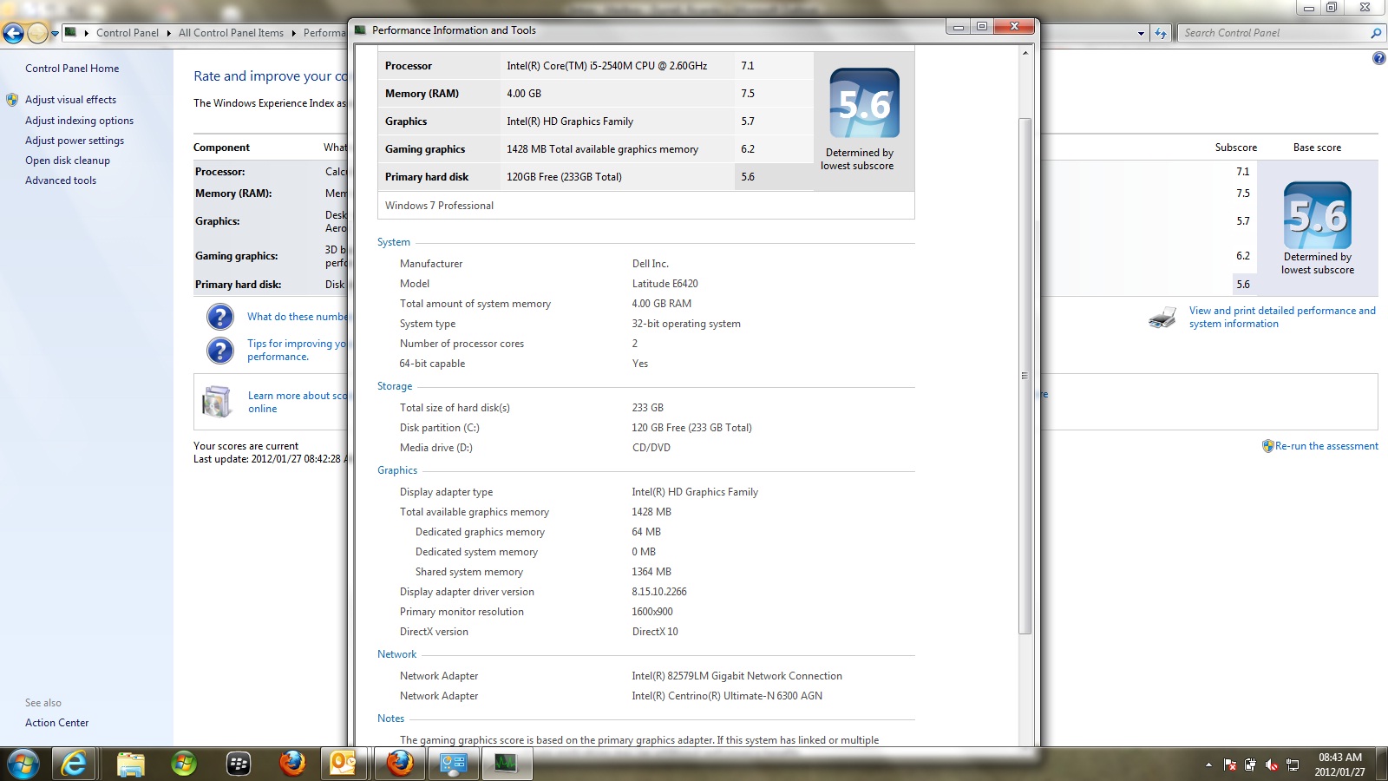Open Learn more about scores online link
This screenshot has height=781, width=1388.
(x=298, y=402)
